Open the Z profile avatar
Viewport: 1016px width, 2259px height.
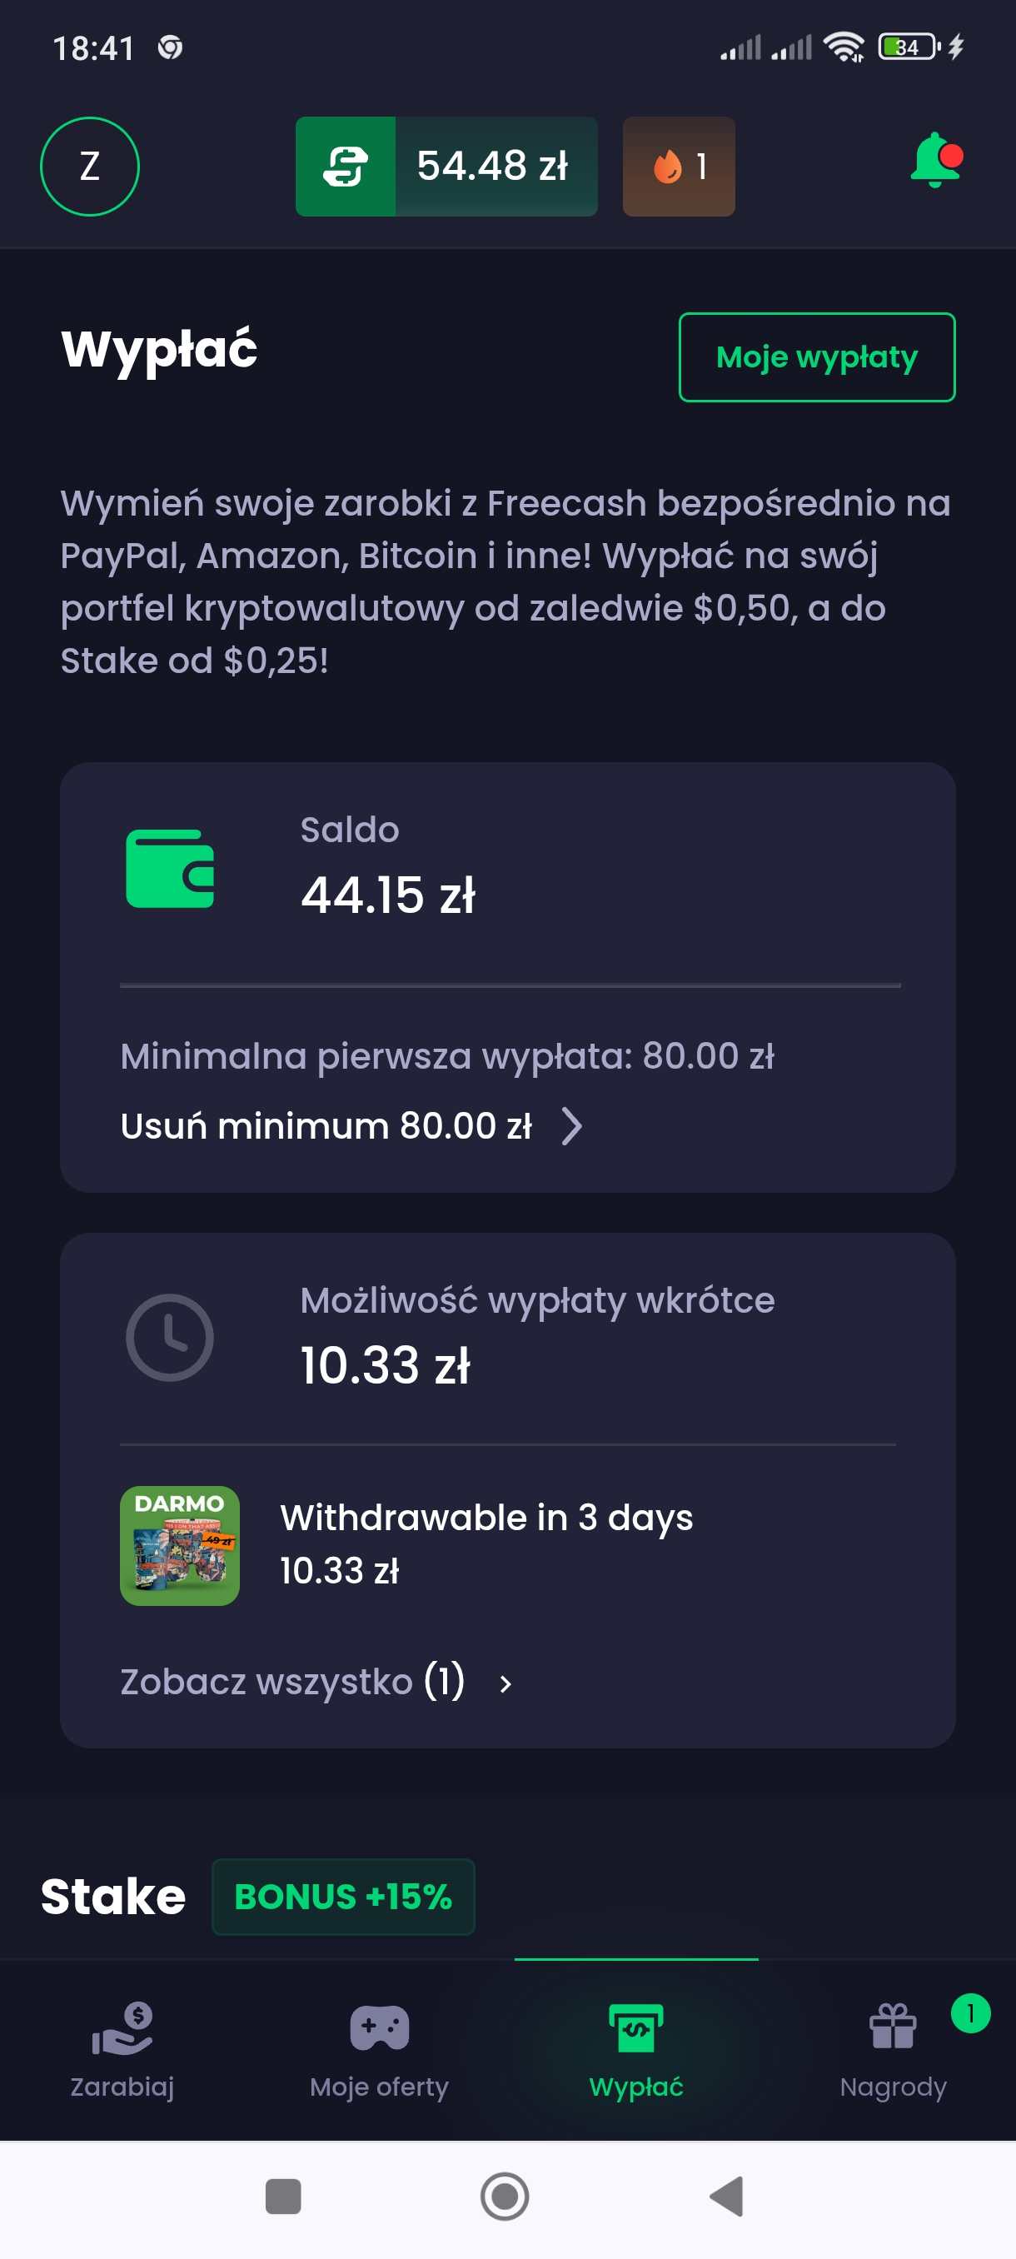89,166
